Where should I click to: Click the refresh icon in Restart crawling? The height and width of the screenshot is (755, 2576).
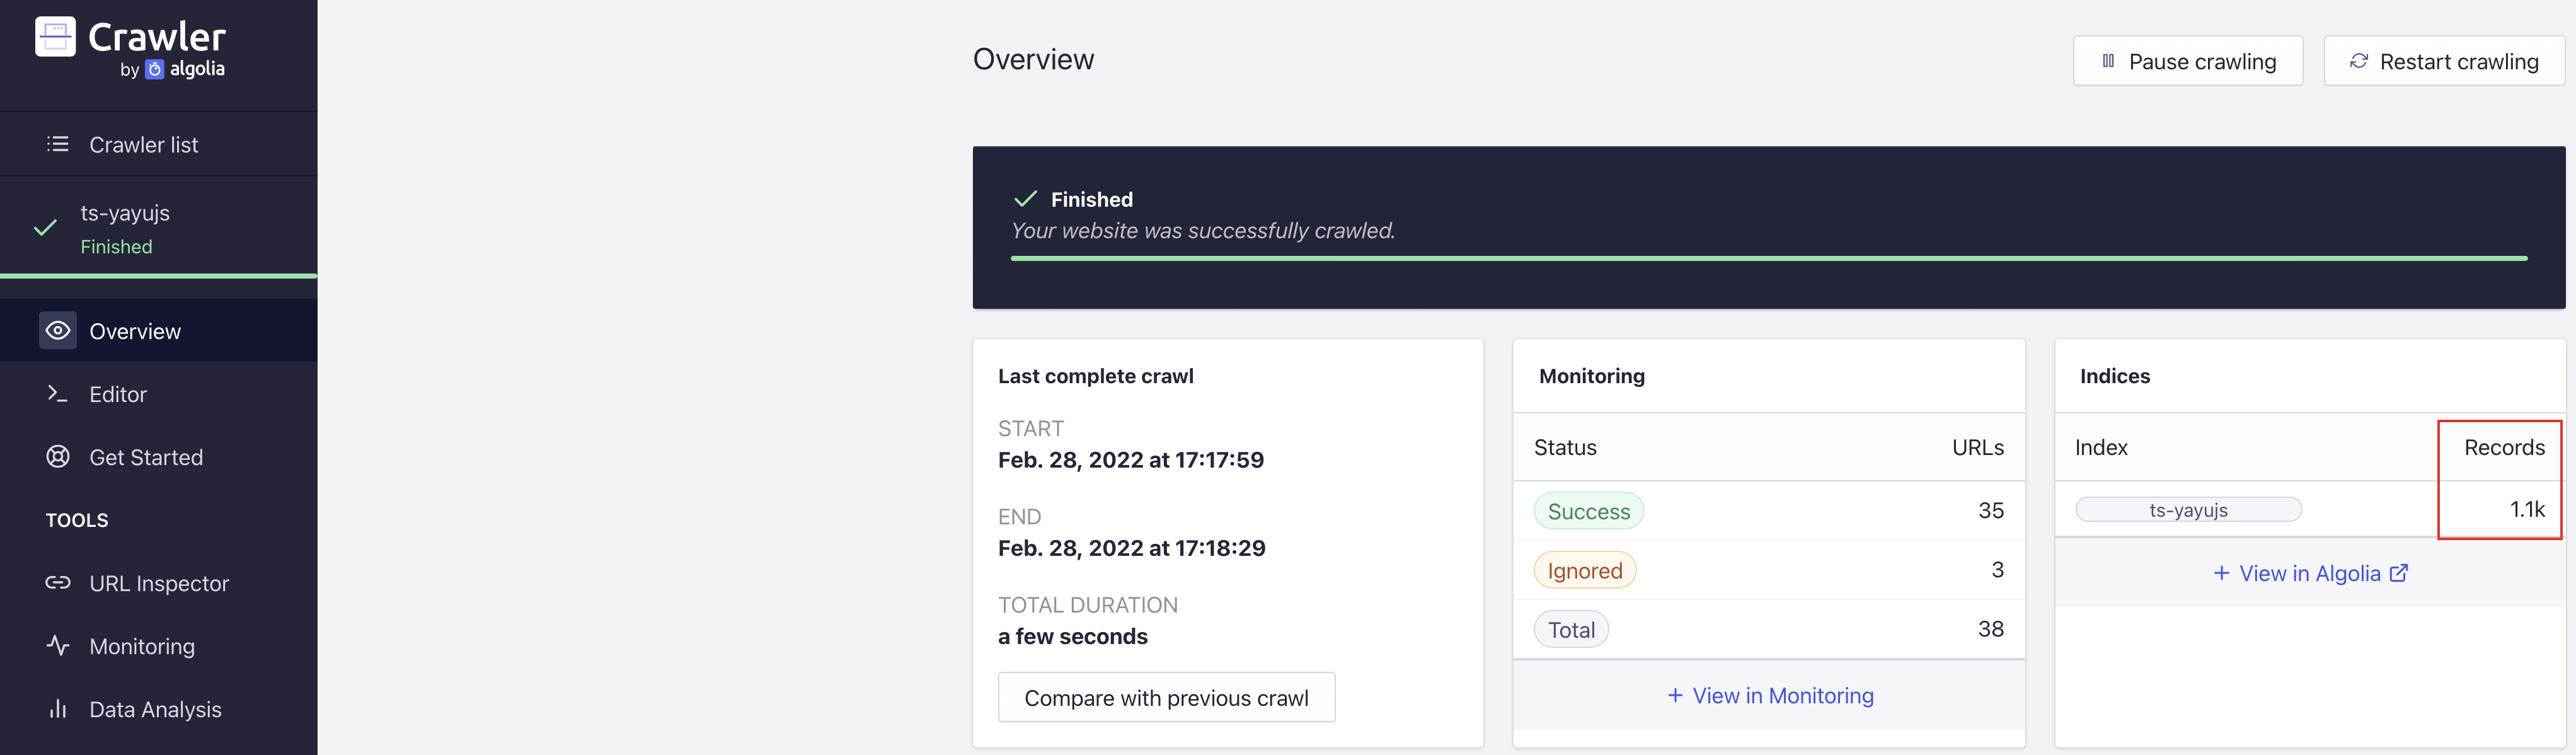pyautogui.click(x=2359, y=61)
